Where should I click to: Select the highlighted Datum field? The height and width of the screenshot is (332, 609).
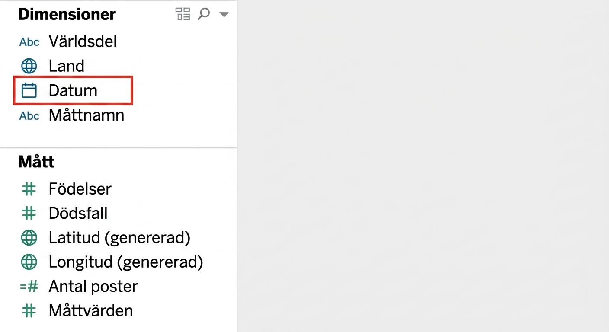73,91
